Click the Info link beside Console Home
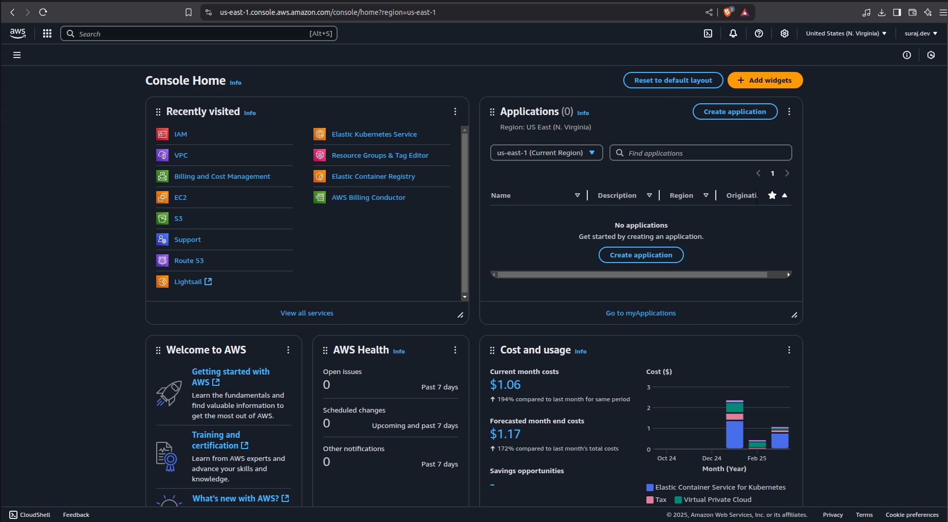 pos(235,83)
